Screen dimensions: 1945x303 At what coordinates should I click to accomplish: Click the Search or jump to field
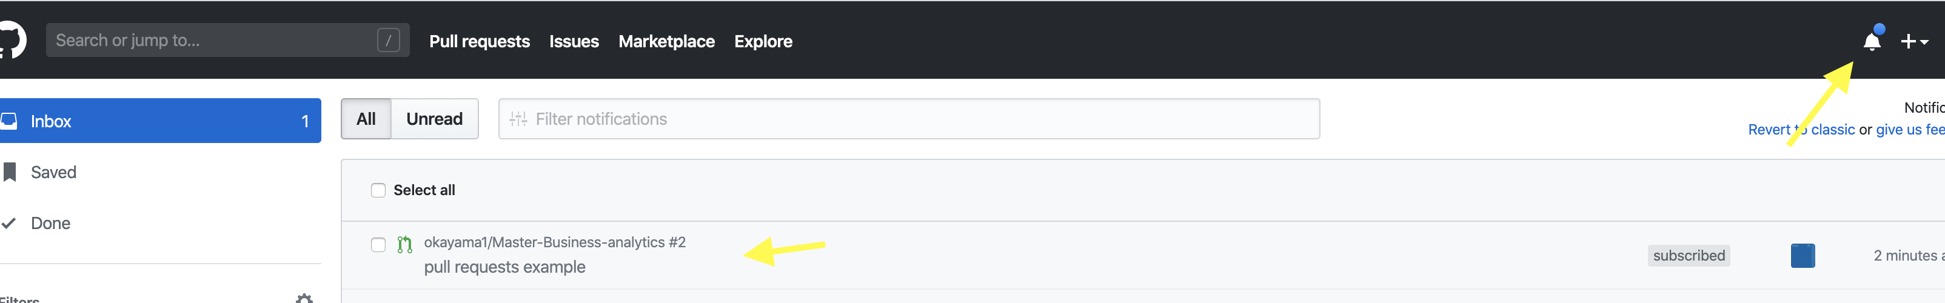215,40
